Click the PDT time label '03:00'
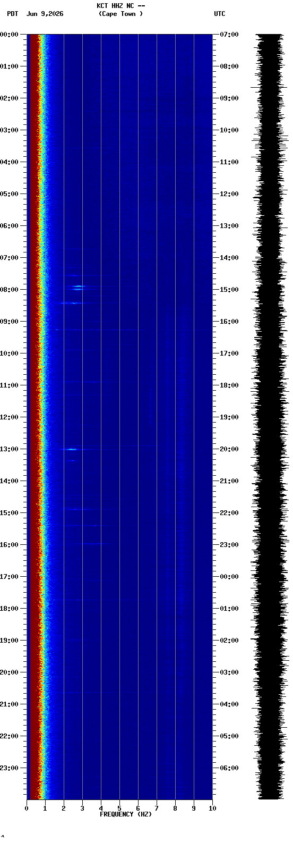The width and height of the screenshot is (293, 842). 9,130
